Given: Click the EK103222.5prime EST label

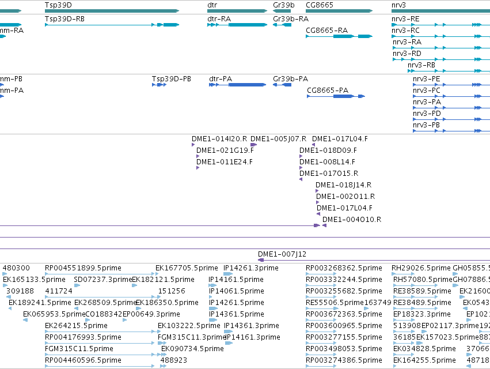Looking at the screenshot, I should pos(189,326).
